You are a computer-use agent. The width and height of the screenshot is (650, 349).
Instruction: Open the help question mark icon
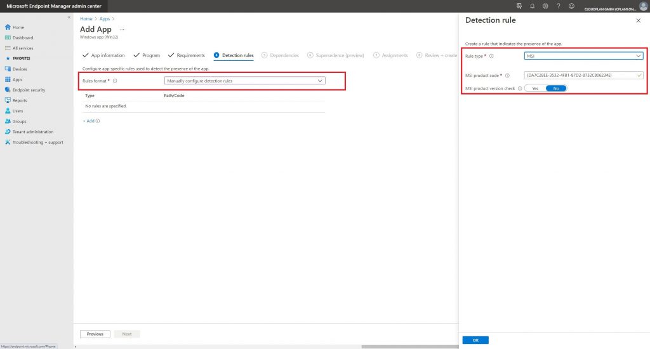pos(559,6)
